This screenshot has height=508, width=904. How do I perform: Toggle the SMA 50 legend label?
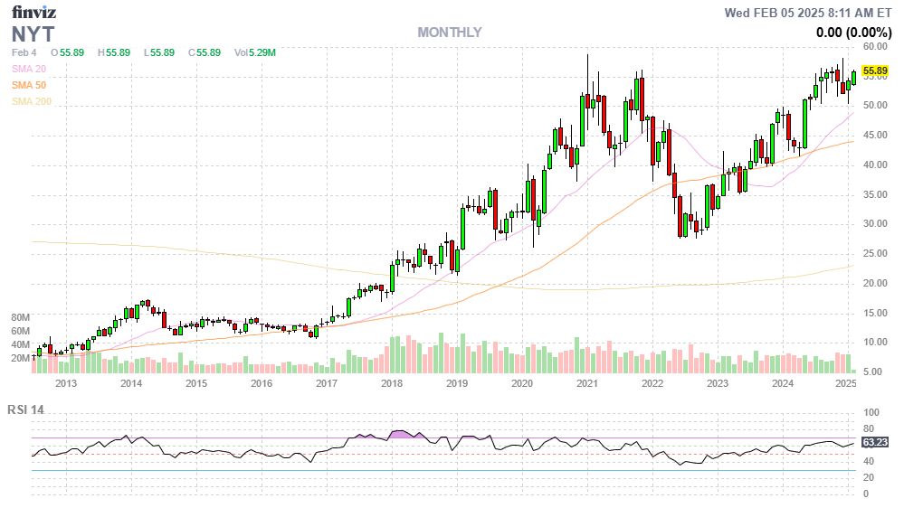click(x=28, y=85)
